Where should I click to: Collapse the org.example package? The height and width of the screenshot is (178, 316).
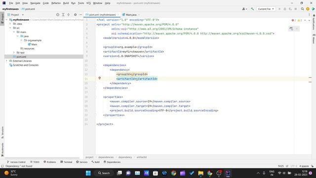(21, 40)
